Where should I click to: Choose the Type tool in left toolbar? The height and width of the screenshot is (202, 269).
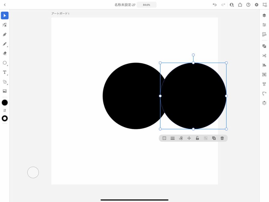(x=5, y=72)
